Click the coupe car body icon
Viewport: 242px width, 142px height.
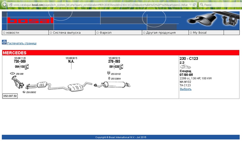(185, 67)
